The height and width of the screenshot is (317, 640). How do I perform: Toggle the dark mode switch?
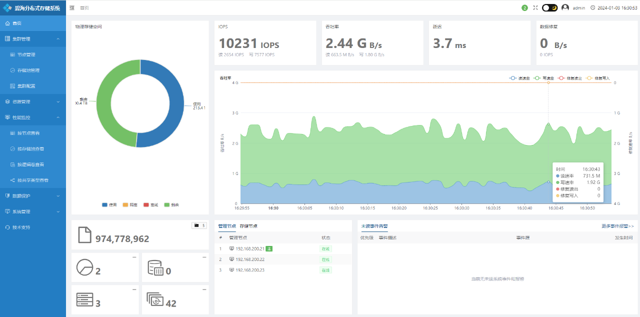(550, 7)
